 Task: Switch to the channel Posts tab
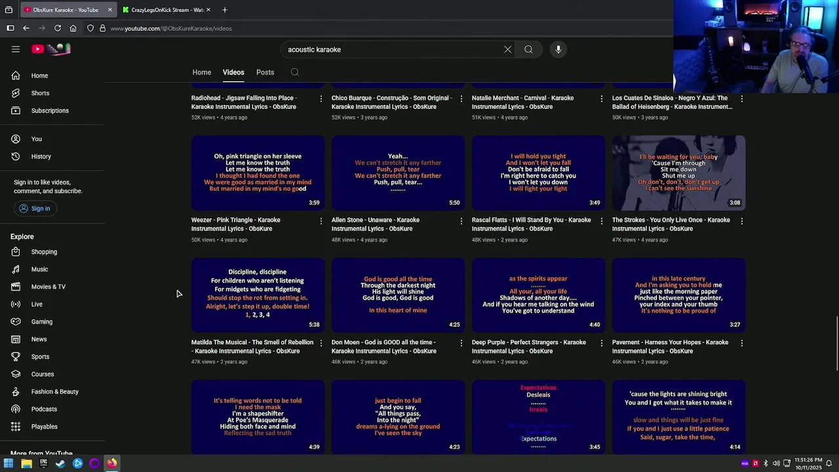point(265,72)
